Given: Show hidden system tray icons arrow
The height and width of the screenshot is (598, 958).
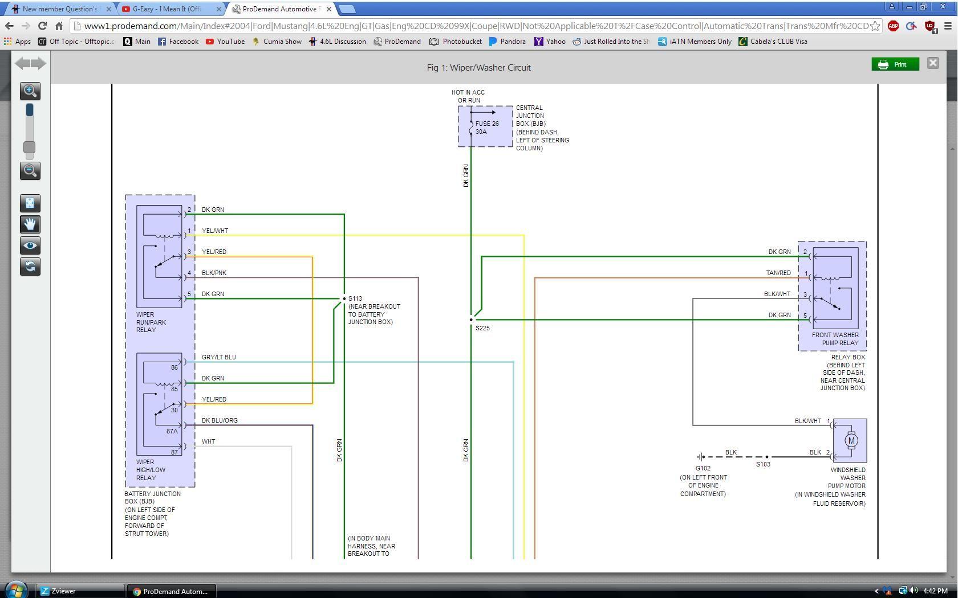Looking at the screenshot, I should pos(876,591).
